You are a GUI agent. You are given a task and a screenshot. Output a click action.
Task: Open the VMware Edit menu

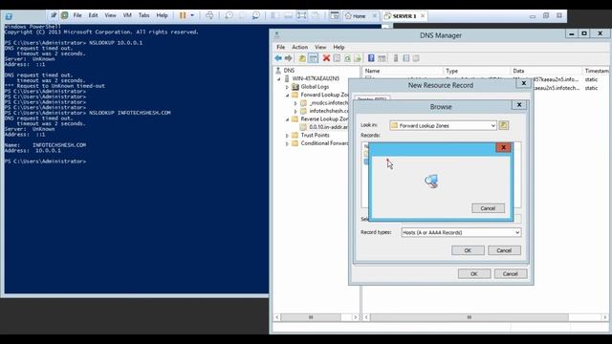(93, 15)
